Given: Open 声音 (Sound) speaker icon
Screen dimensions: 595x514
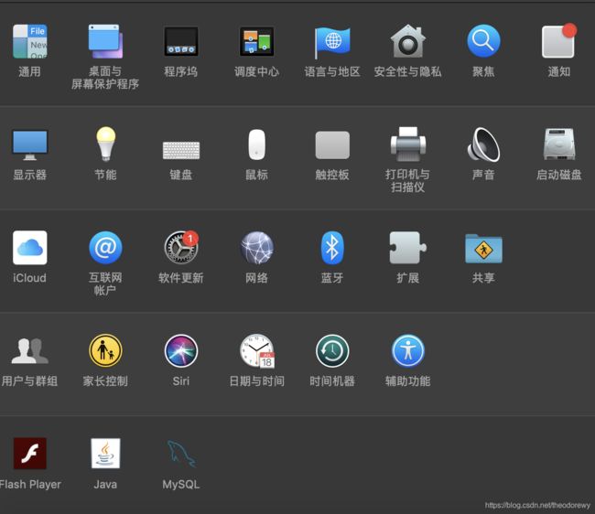Looking at the screenshot, I should pyautogui.click(x=483, y=144).
